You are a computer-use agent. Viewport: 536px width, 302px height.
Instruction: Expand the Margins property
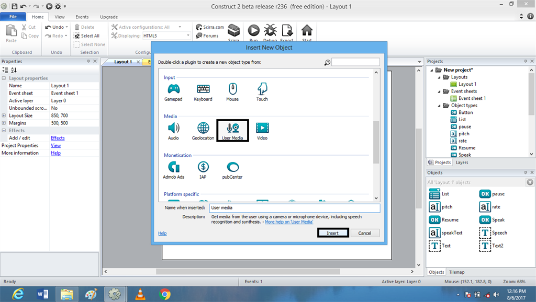point(4,123)
